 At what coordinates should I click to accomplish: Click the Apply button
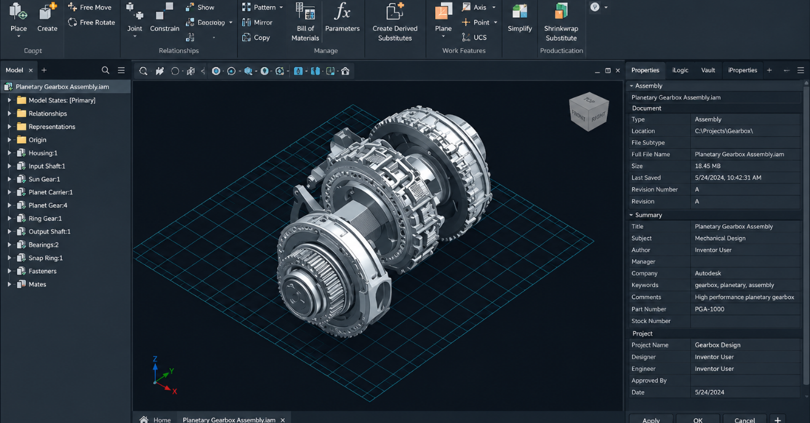click(651, 420)
